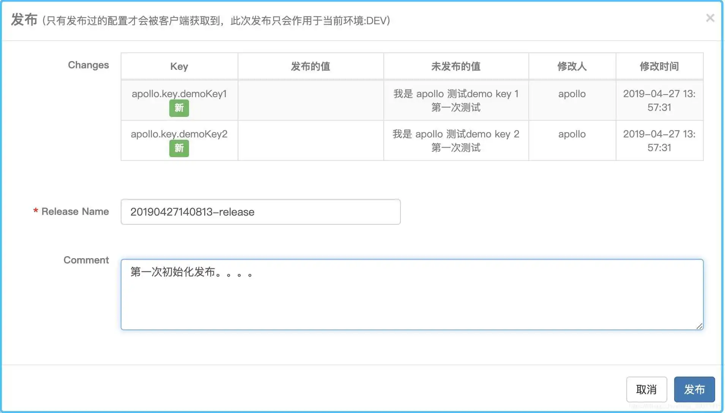
Task: Click the modified time in second row
Action: pos(659,140)
